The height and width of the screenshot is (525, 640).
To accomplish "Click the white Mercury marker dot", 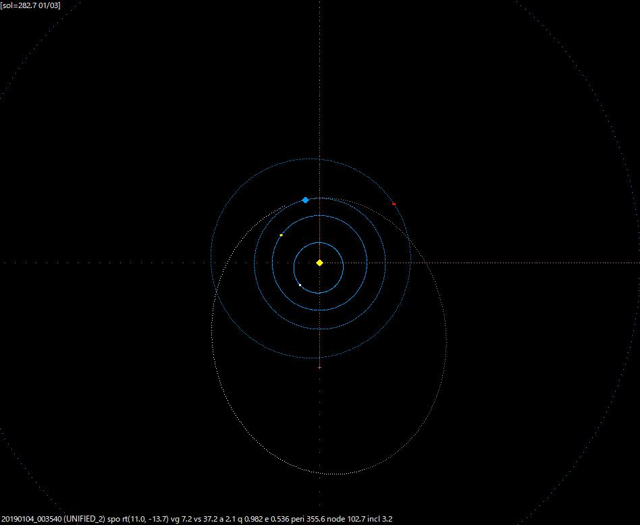I will pos(300,285).
